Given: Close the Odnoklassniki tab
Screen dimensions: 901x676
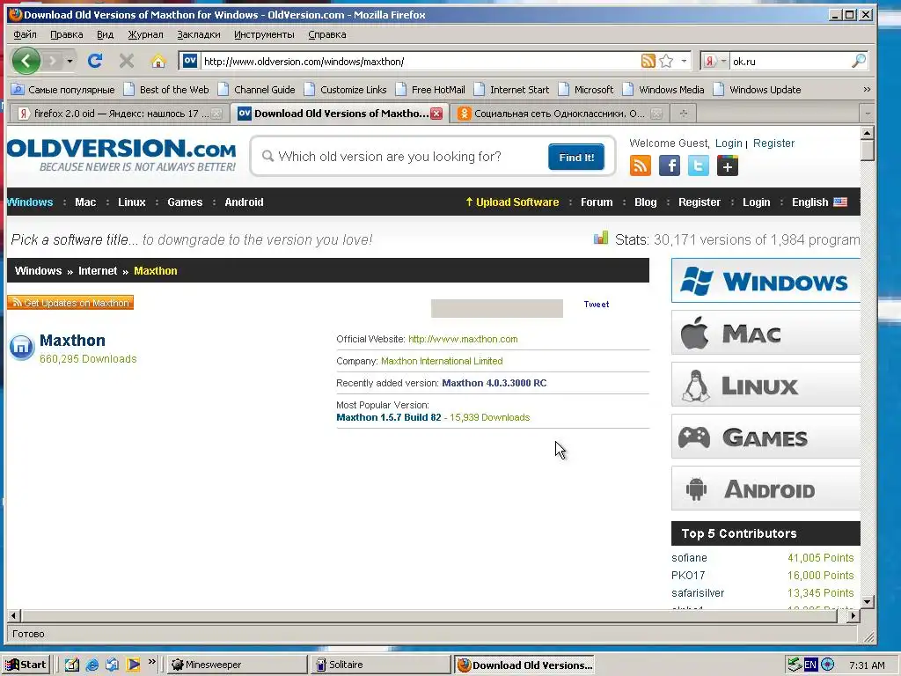Looking at the screenshot, I should pyautogui.click(x=656, y=114).
